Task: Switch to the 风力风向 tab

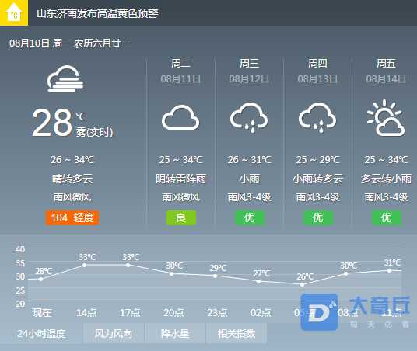Action: click(x=114, y=333)
